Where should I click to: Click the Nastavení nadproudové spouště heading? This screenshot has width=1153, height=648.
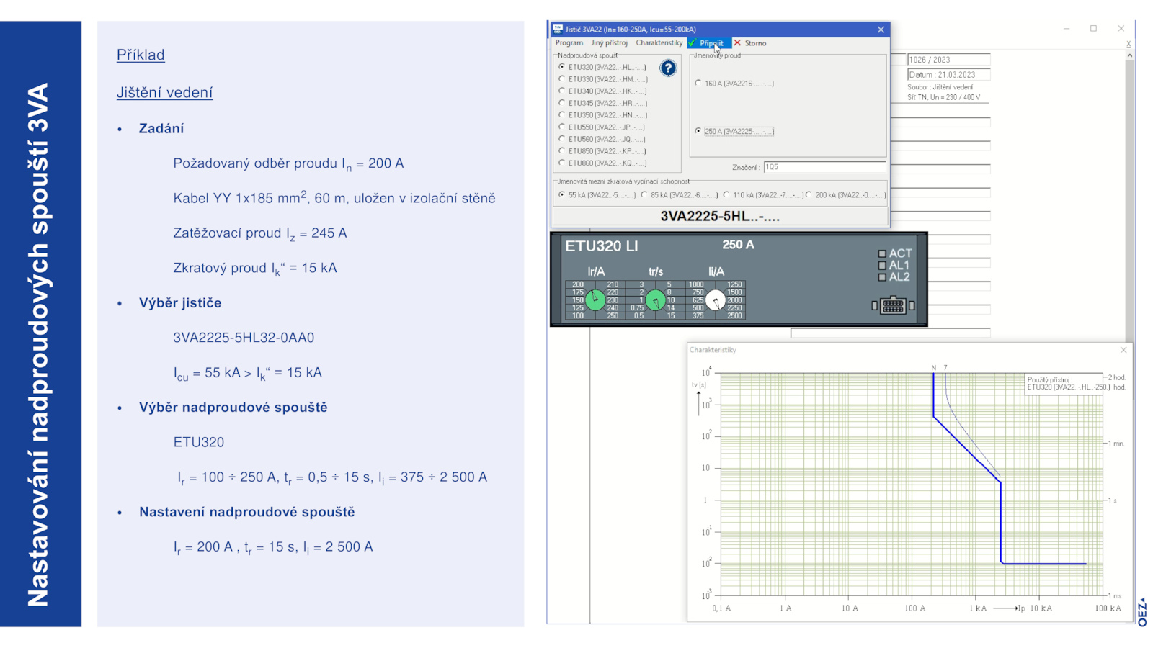coord(247,512)
